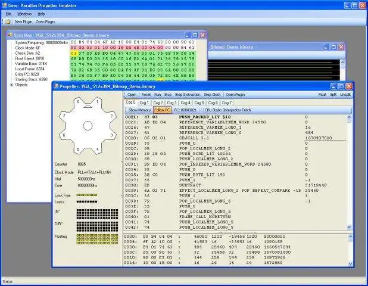Switch to Cog 4 tab
The height and width of the screenshot is (286, 368).
[x=185, y=102]
